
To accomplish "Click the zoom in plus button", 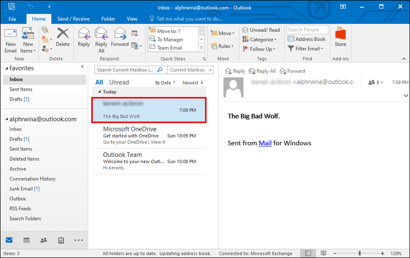I will click(382, 253).
